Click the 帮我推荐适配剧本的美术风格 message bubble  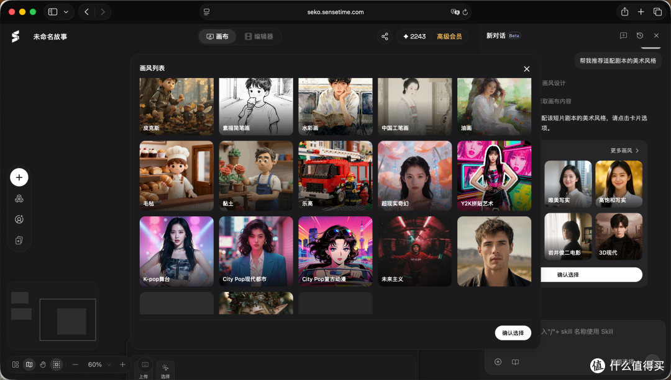coord(618,61)
